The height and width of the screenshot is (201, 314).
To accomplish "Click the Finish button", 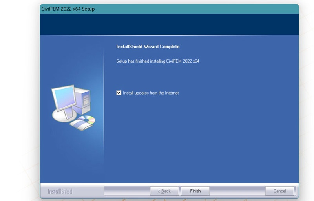I will (x=195, y=191).
